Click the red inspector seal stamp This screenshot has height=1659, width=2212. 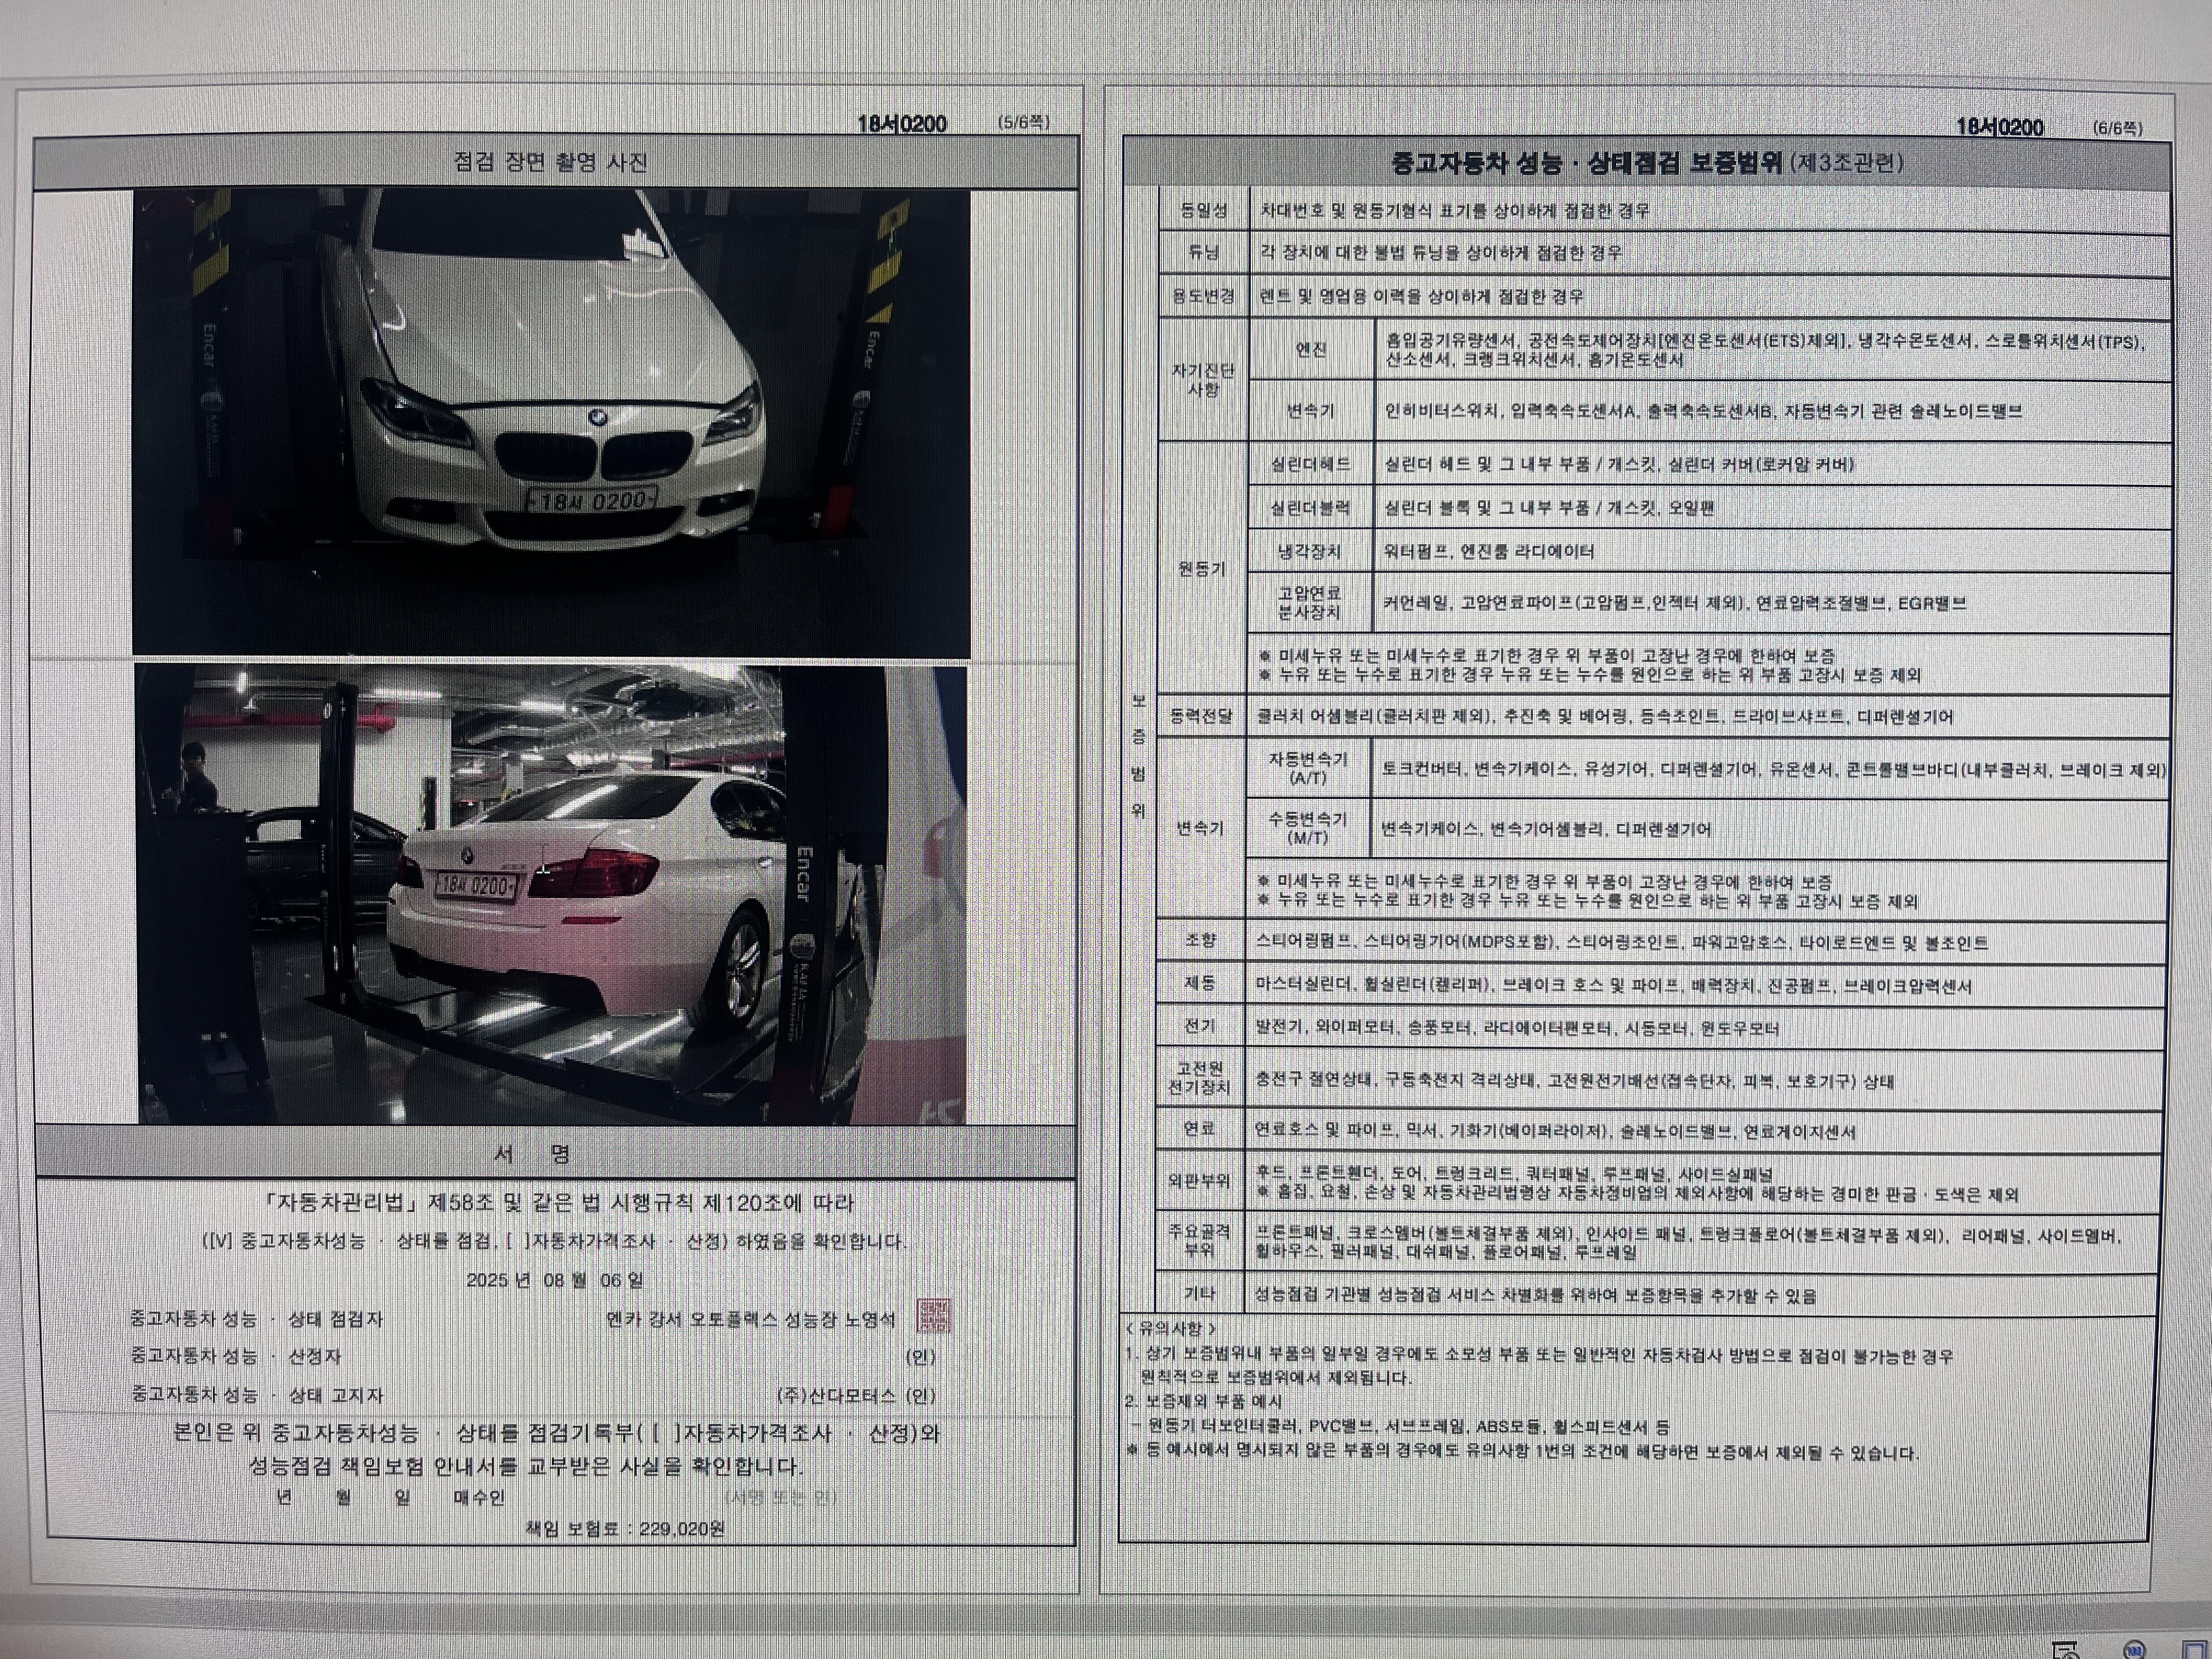pos(933,1316)
